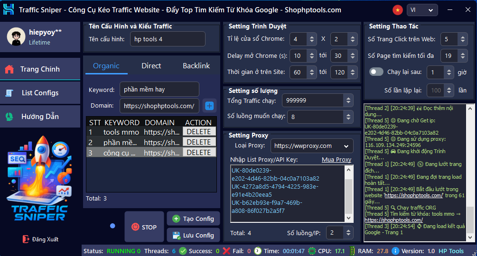This screenshot has height=256, width=477.
Task: Click the Lưu Config button
Action: click(194, 235)
